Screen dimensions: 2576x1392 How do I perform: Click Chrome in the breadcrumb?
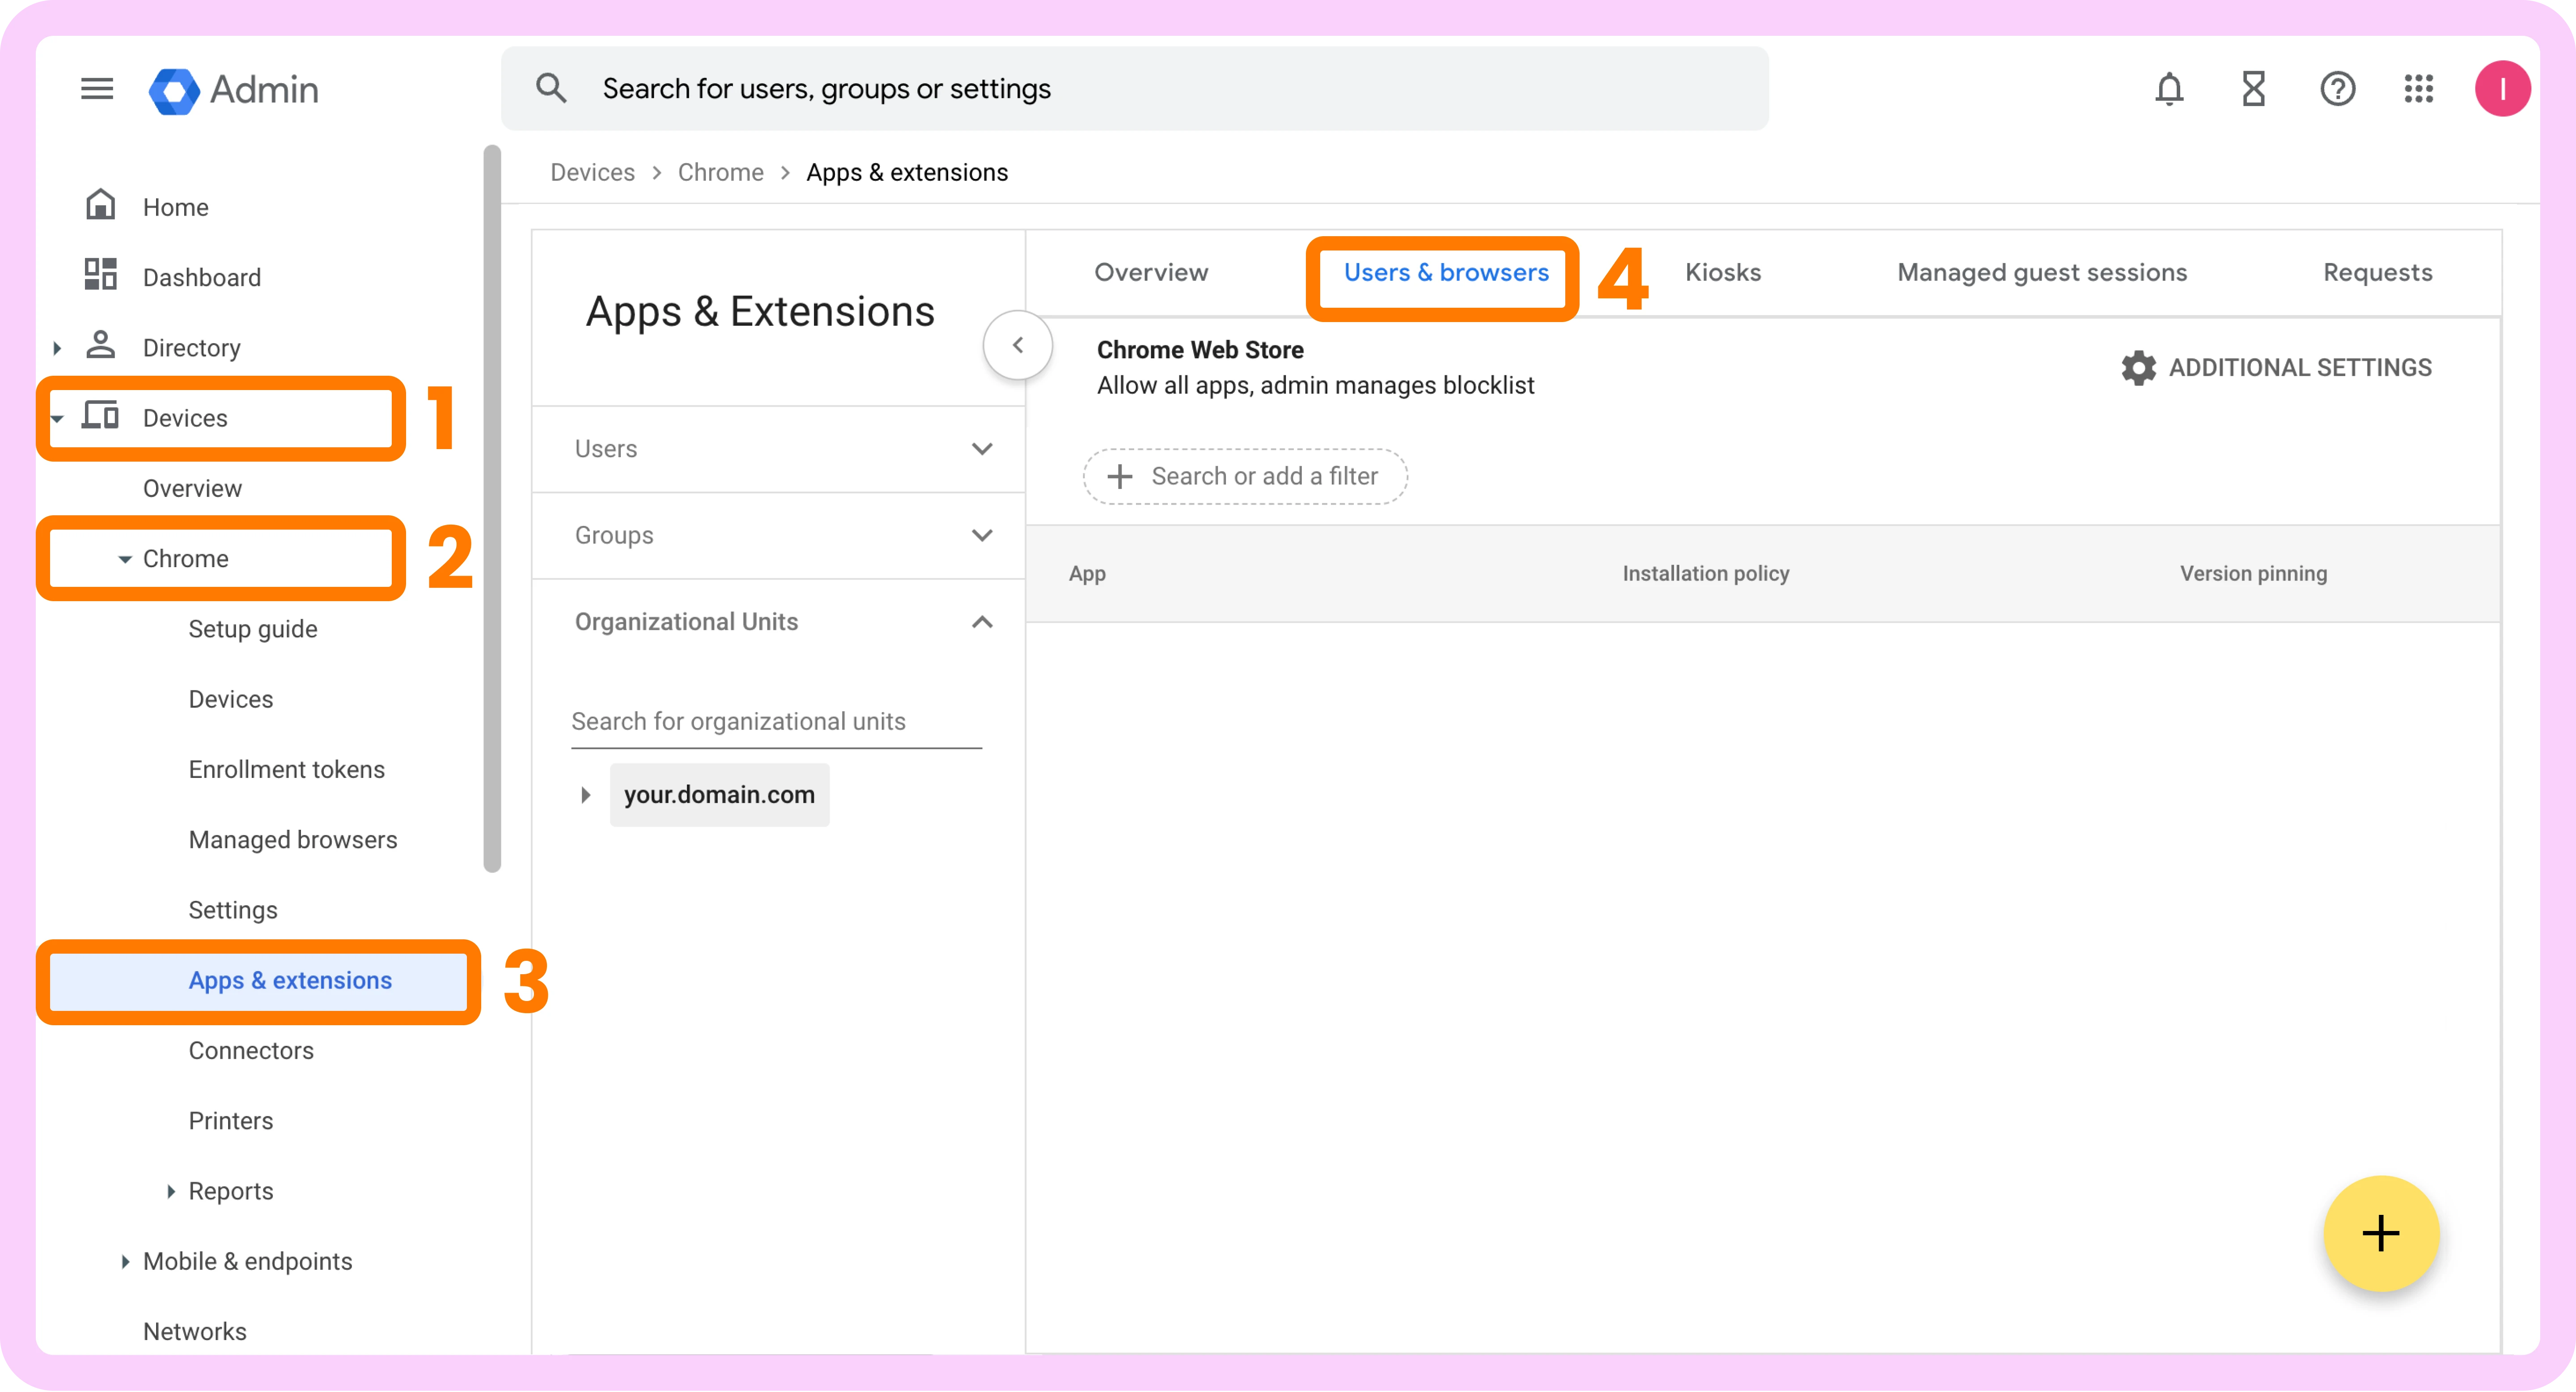(x=720, y=173)
